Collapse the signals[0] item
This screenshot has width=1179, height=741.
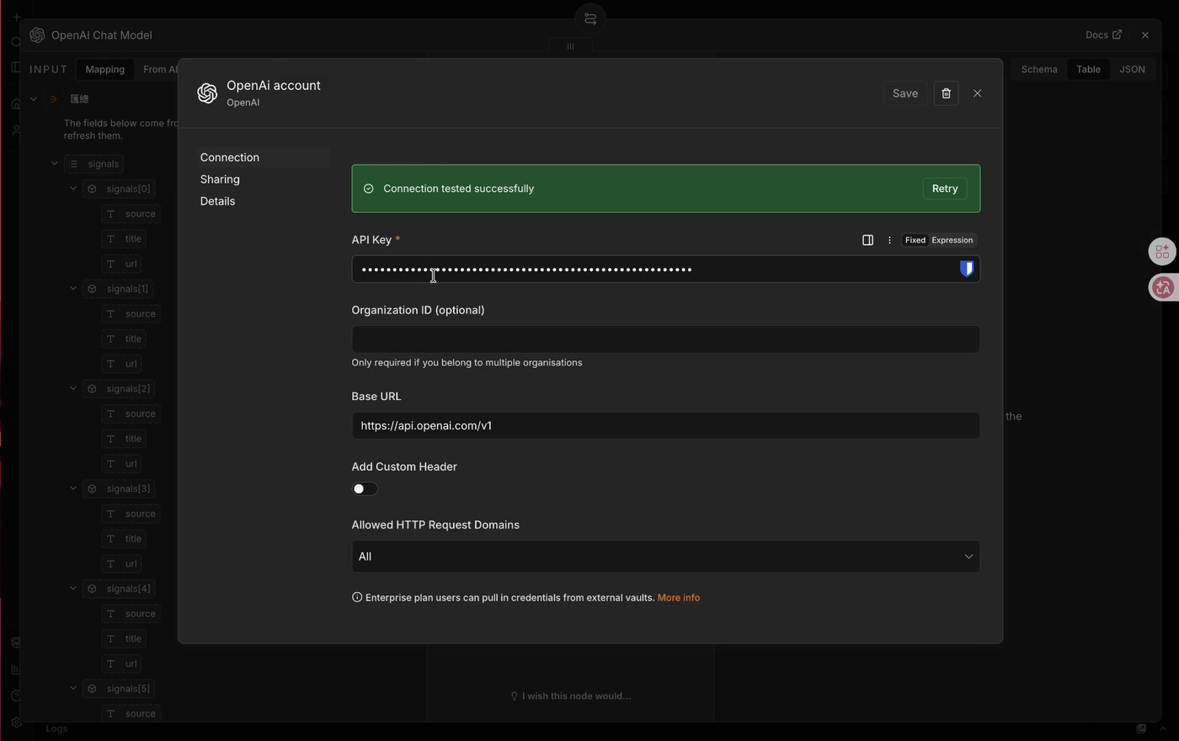(x=72, y=189)
